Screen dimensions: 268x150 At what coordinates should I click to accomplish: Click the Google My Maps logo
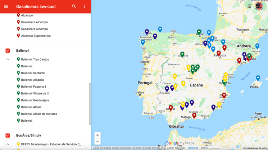point(180,143)
